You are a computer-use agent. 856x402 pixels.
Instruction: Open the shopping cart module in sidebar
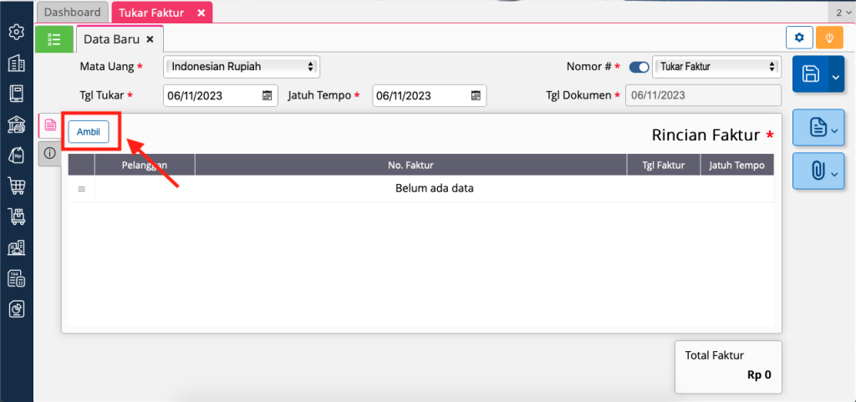tap(16, 186)
